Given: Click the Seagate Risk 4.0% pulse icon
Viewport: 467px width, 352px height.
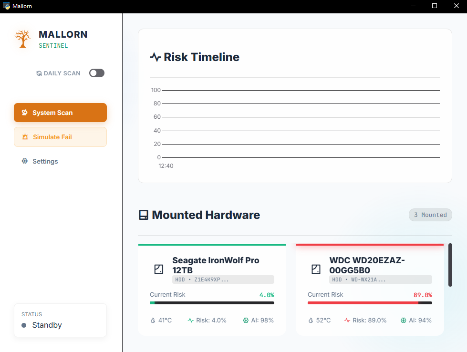Looking at the screenshot, I should click(x=191, y=321).
